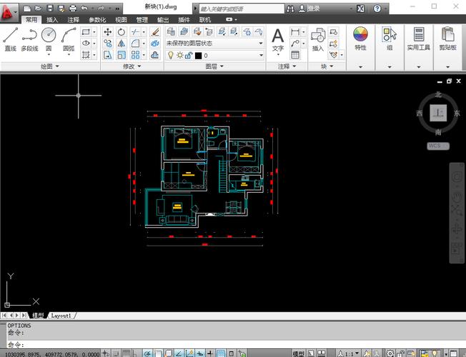The image size is (466, 357).
Task: Open the WCS coordinate system dropdown
Action: pos(438,146)
